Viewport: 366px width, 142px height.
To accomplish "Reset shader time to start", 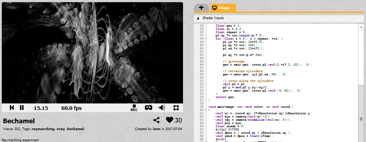I will point(12,108).
